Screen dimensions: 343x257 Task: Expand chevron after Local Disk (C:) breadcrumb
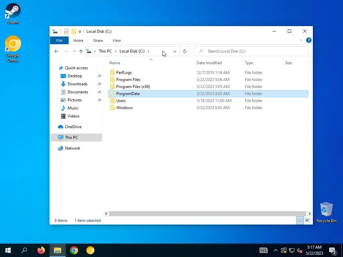click(x=148, y=51)
